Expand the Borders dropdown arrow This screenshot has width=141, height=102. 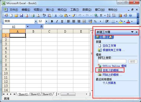[117, 21]
